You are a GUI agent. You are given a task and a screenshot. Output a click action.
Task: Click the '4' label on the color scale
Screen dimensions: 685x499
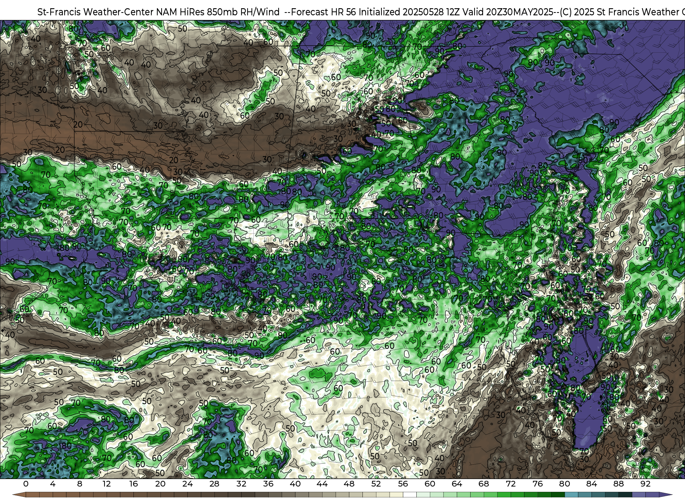coord(53,484)
